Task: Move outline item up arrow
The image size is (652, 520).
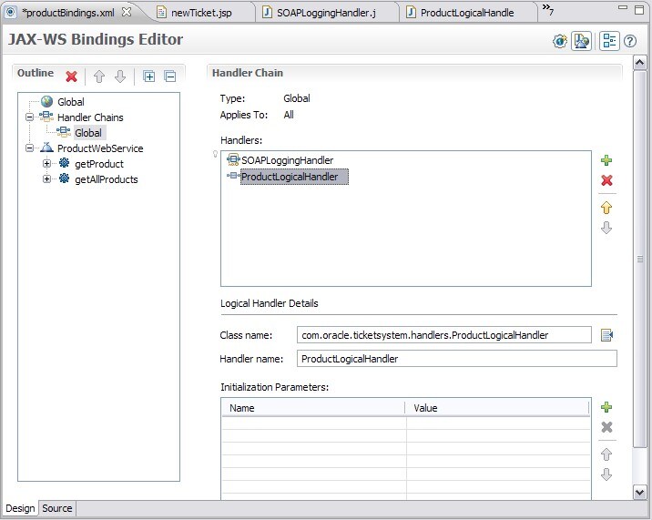Action: [99, 76]
